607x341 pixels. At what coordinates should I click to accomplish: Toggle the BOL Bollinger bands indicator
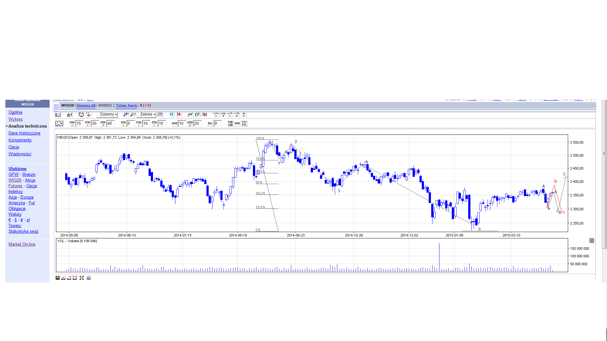(x=210, y=123)
